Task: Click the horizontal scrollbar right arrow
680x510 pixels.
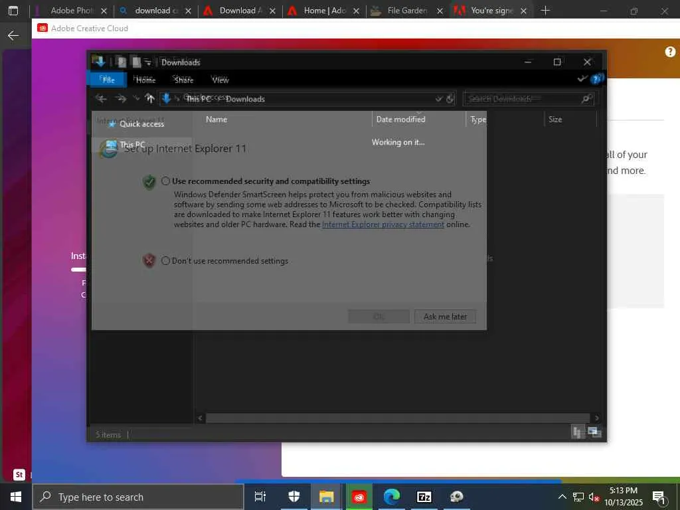Action: [x=597, y=418]
